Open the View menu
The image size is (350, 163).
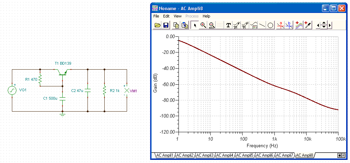[177, 16]
